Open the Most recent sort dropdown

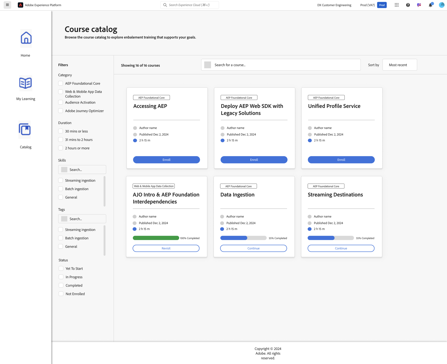point(400,65)
